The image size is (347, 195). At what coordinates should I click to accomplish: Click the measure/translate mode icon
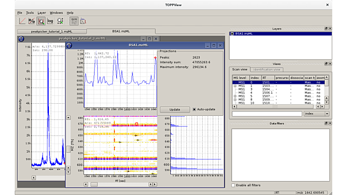click(x=60, y=21)
